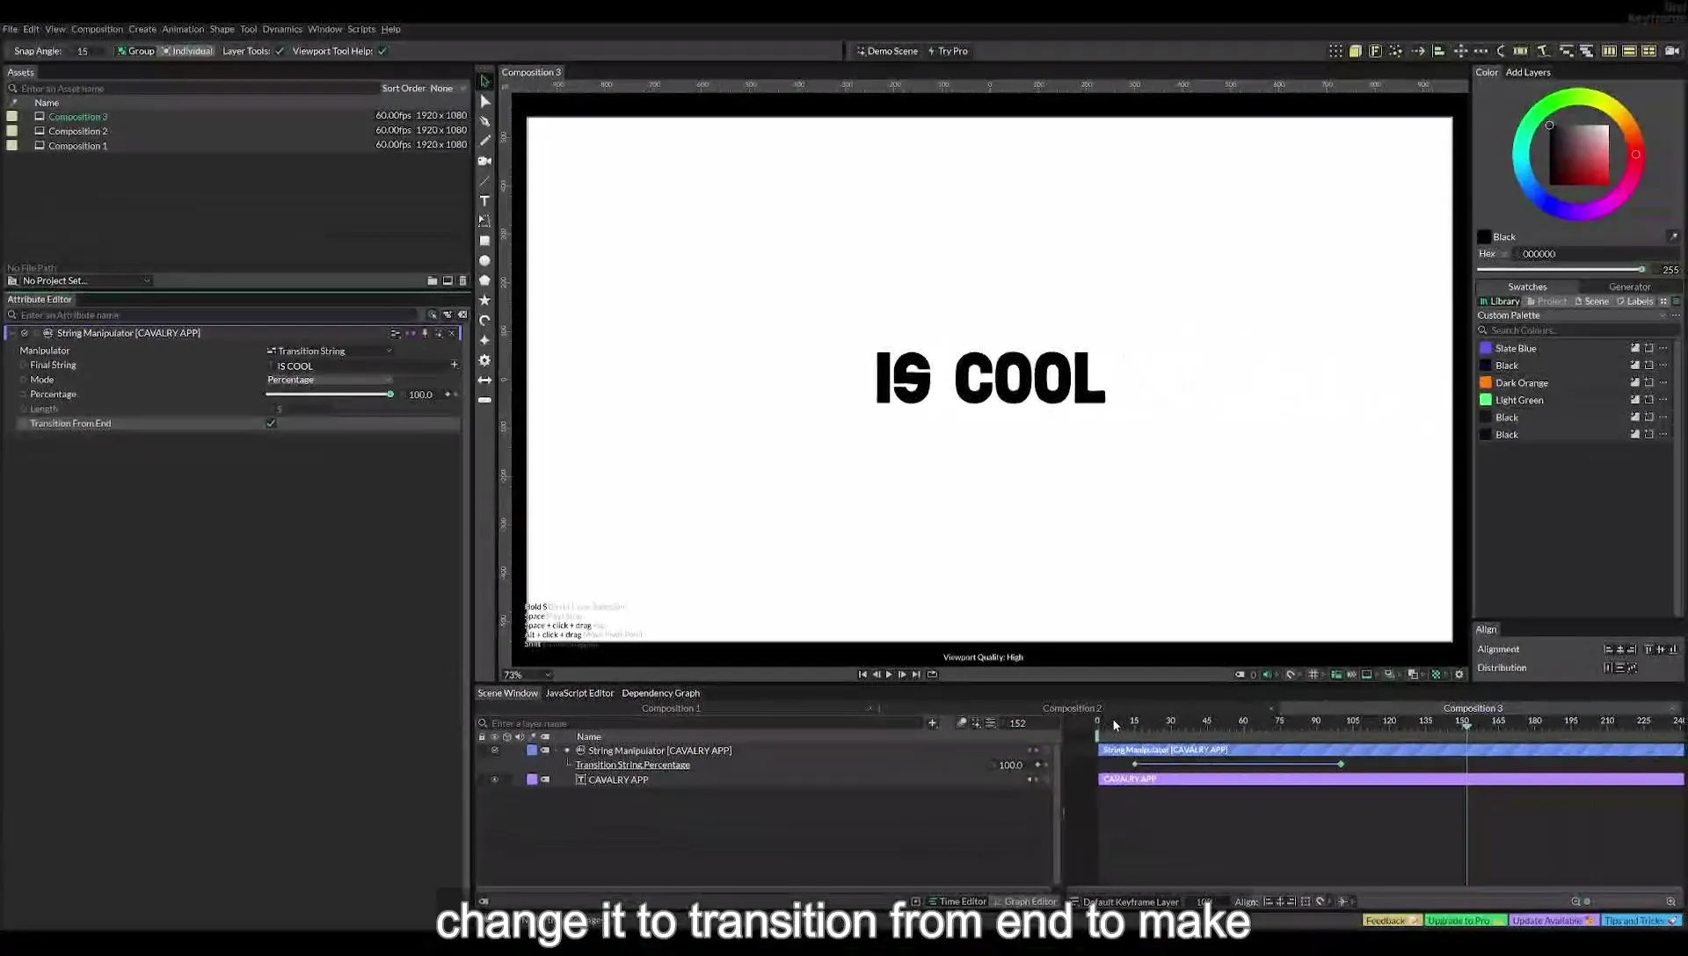Select the Star shape tool

(484, 301)
